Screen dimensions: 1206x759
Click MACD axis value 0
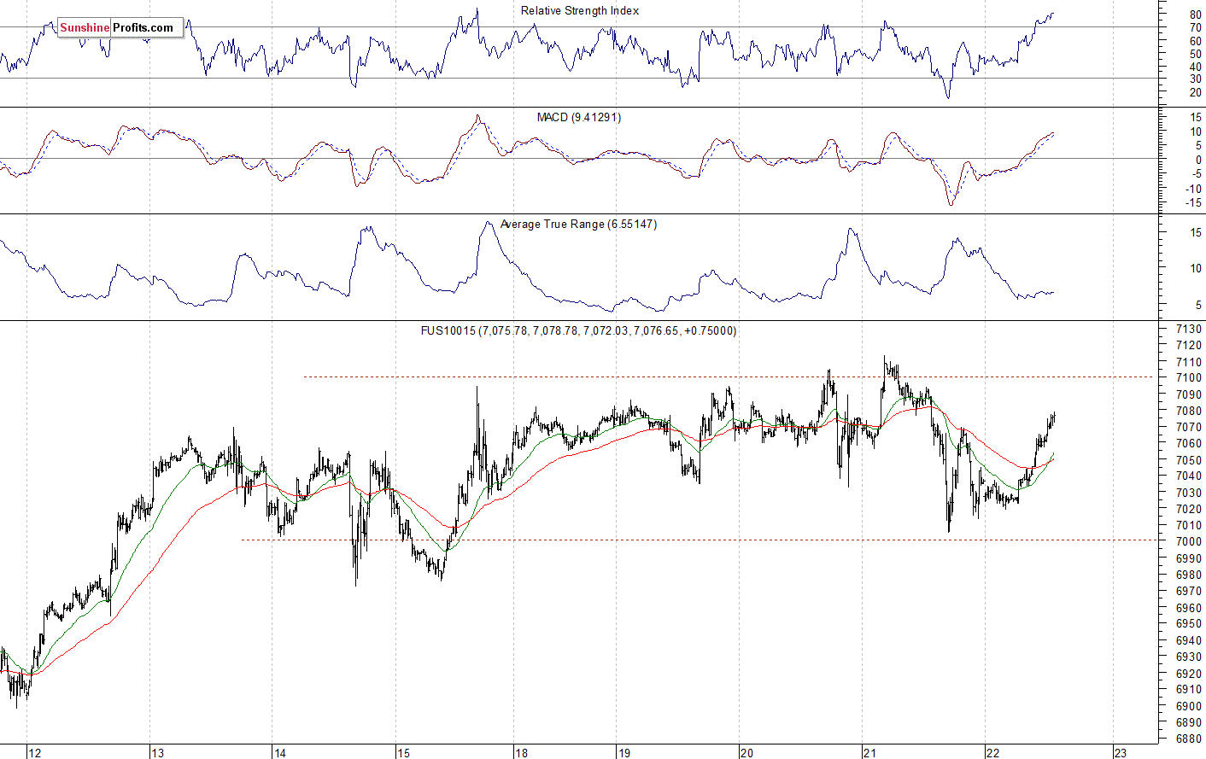pyautogui.click(x=1198, y=160)
